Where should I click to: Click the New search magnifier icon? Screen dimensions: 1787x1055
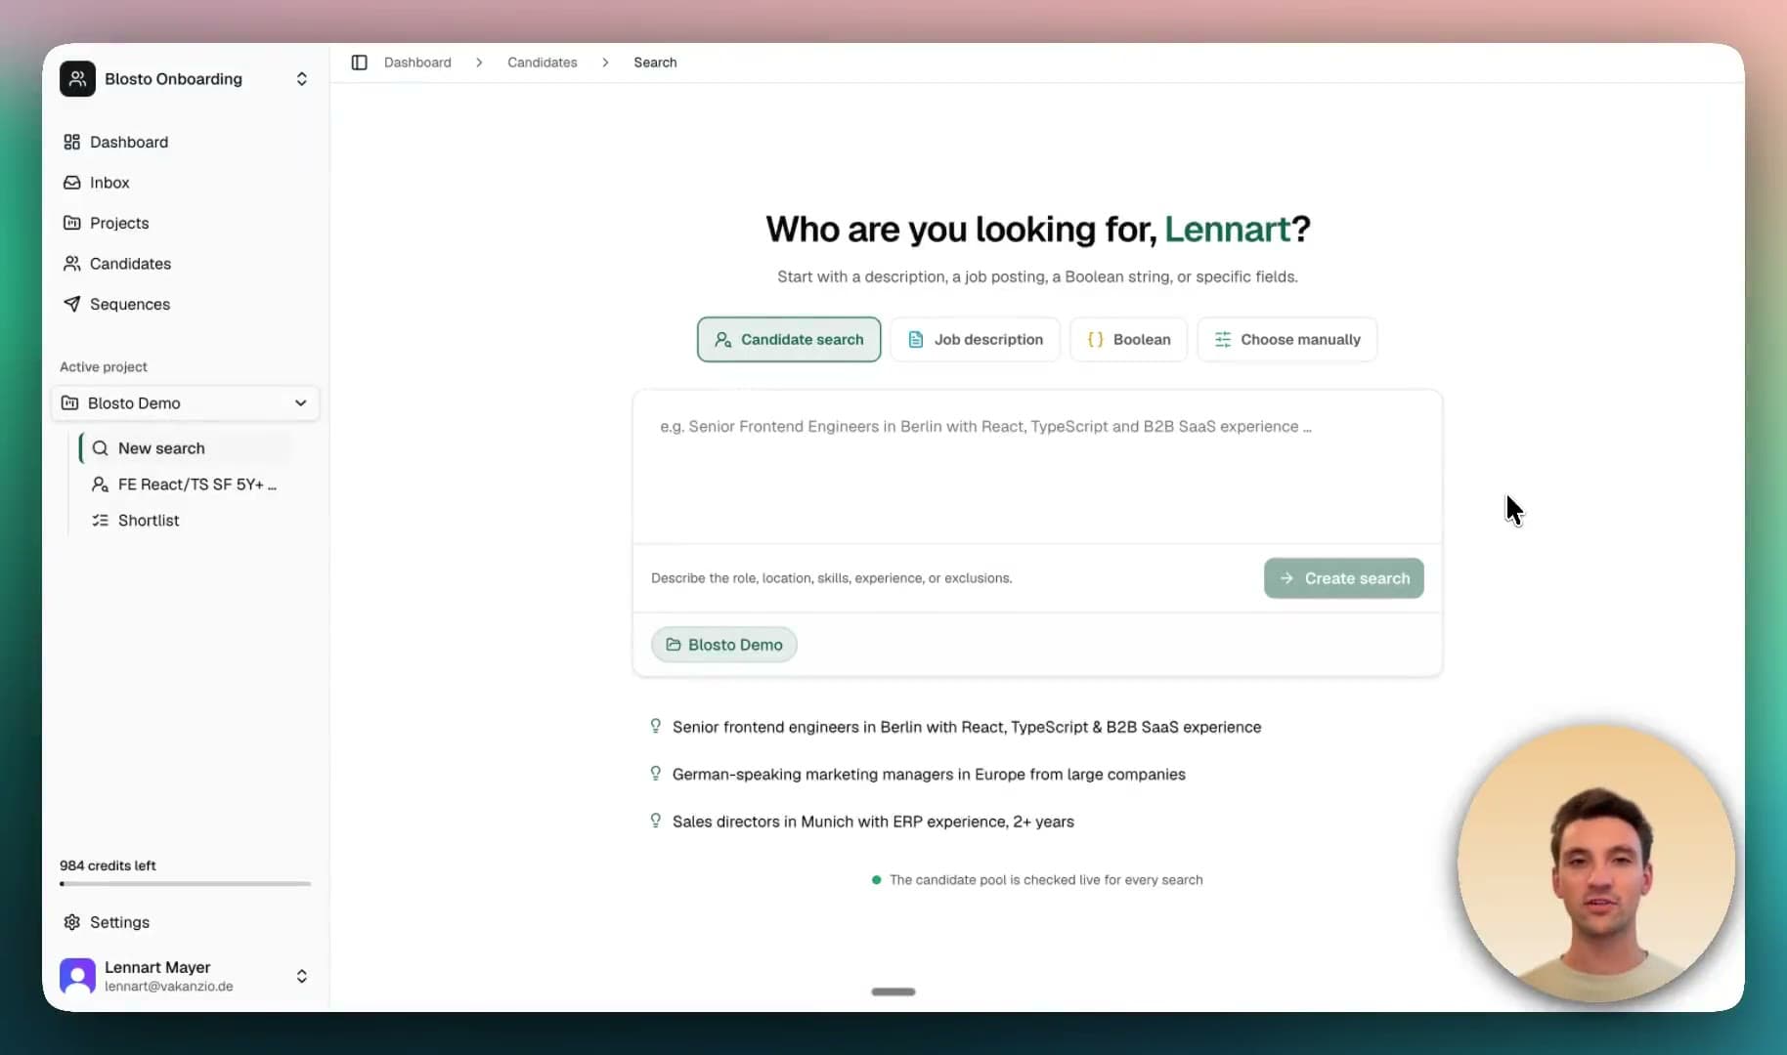[x=100, y=448]
